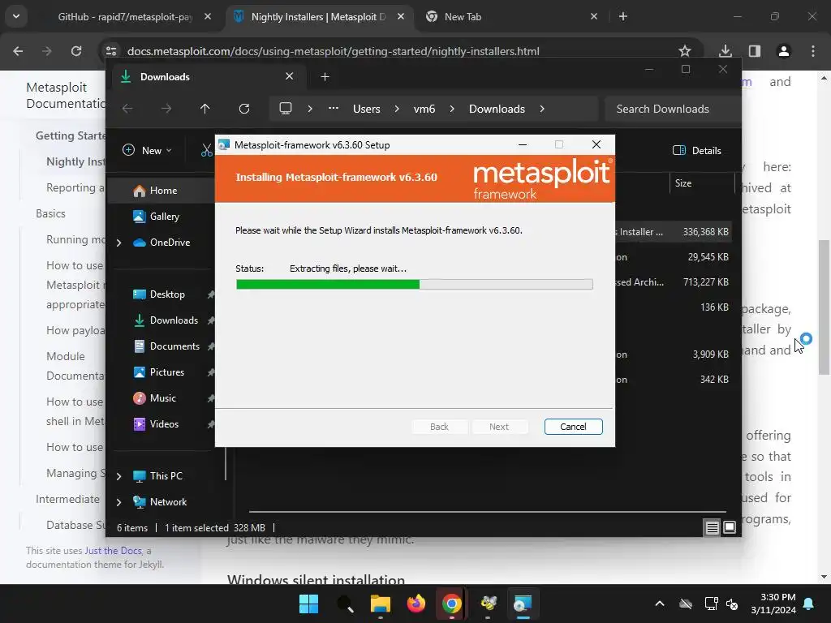Open Chrome from taskbar
831x623 pixels.
tap(451, 604)
